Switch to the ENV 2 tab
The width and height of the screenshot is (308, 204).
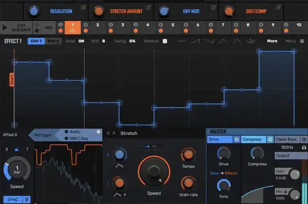(53, 41)
